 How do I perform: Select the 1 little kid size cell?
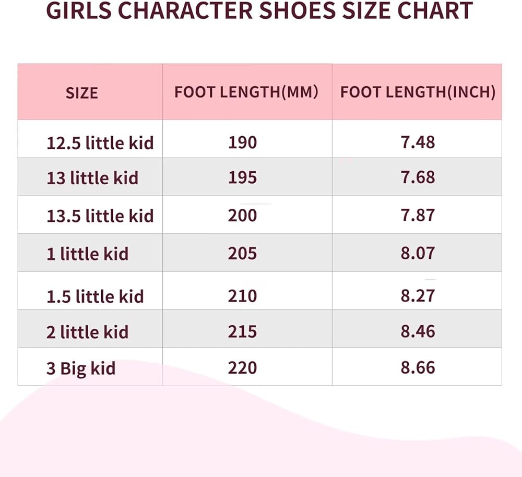click(x=87, y=254)
